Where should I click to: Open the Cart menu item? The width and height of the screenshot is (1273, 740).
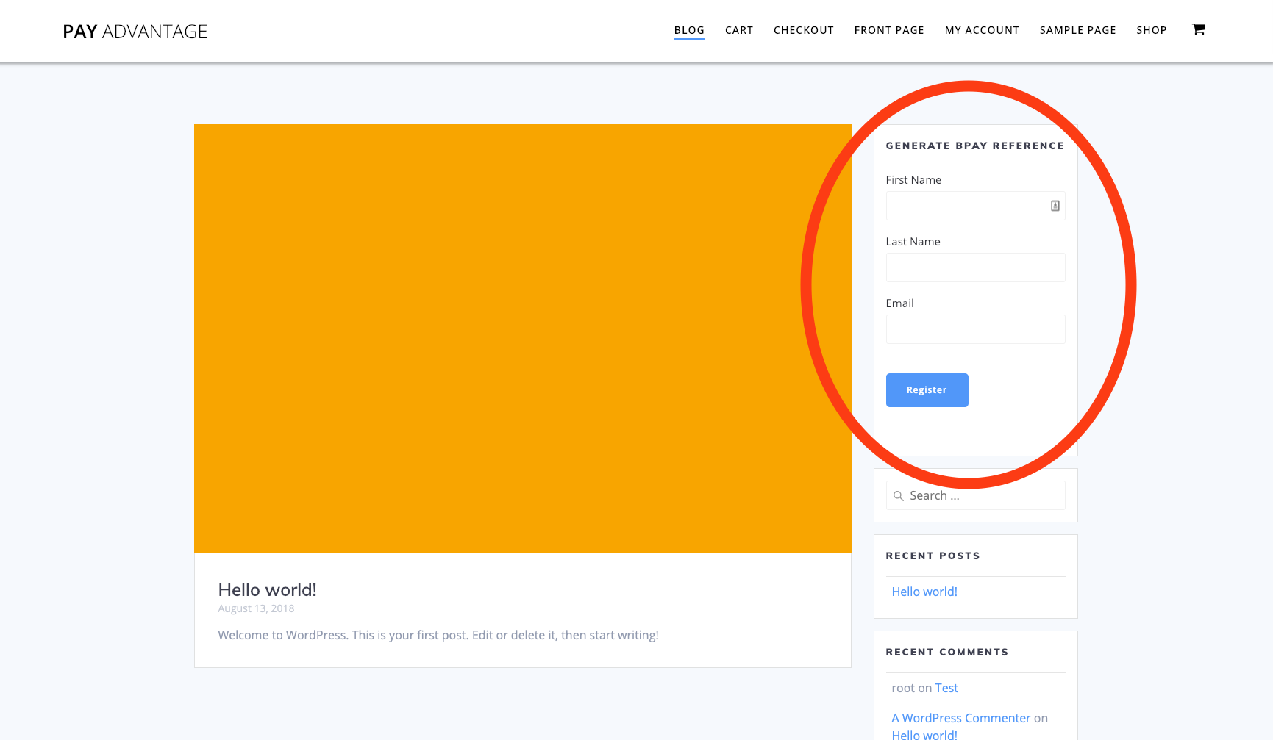click(x=739, y=30)
